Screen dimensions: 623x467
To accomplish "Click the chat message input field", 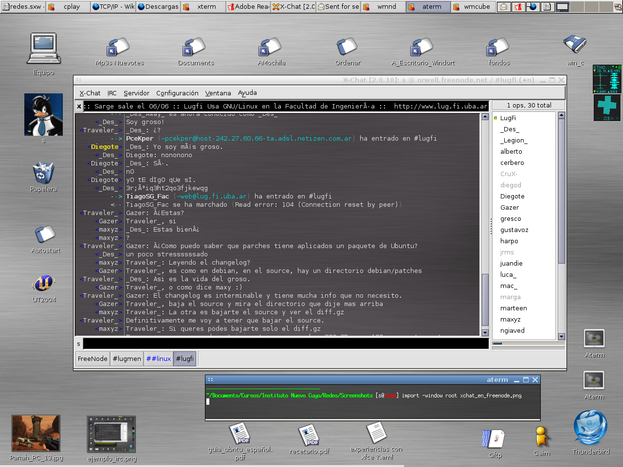I will pos(286,344).
